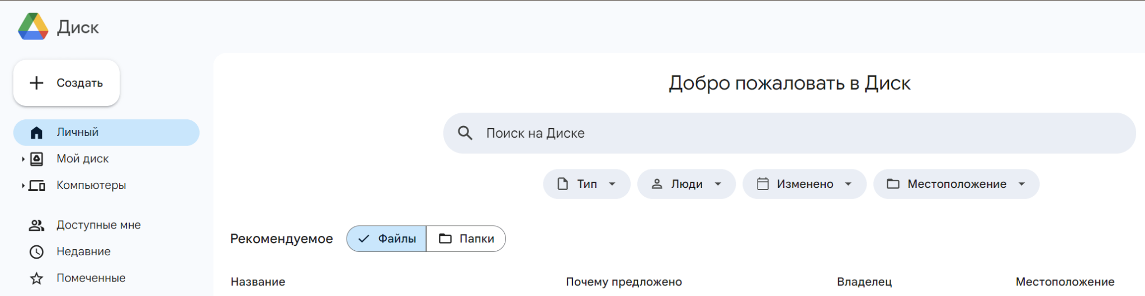Click the Создать button label
This screenshot has height=296, width=1145.
(79, 83)
